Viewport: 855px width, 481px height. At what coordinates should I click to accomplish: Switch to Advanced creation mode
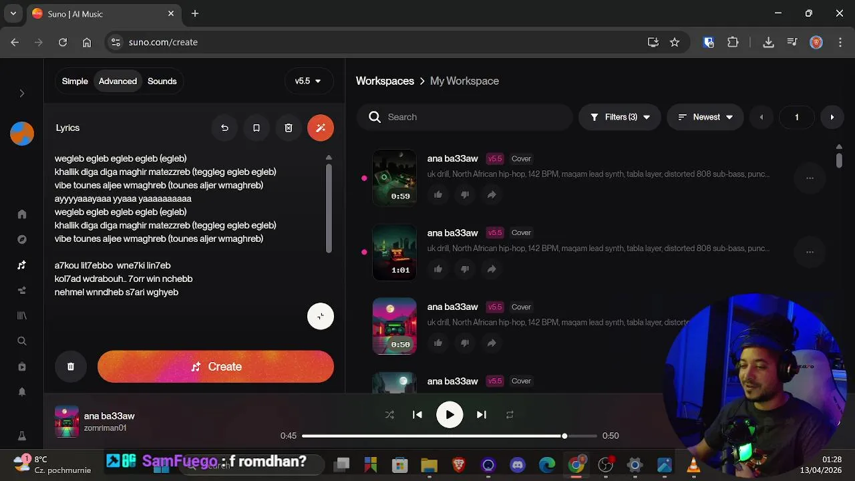[x=118, y=82]
